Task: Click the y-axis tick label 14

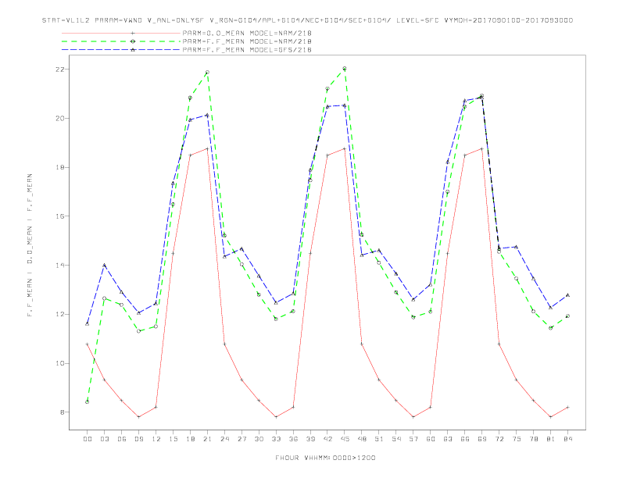Action: 59,265
